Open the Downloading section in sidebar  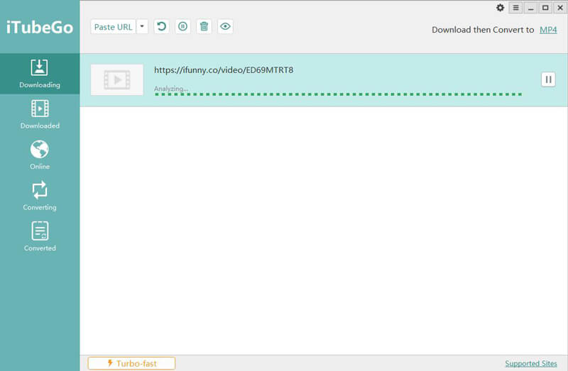coord(40,74)
